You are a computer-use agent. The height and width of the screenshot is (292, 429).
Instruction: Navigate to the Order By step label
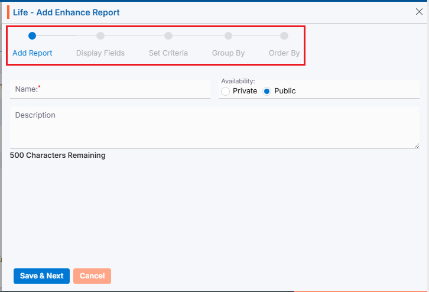point(284,53)
